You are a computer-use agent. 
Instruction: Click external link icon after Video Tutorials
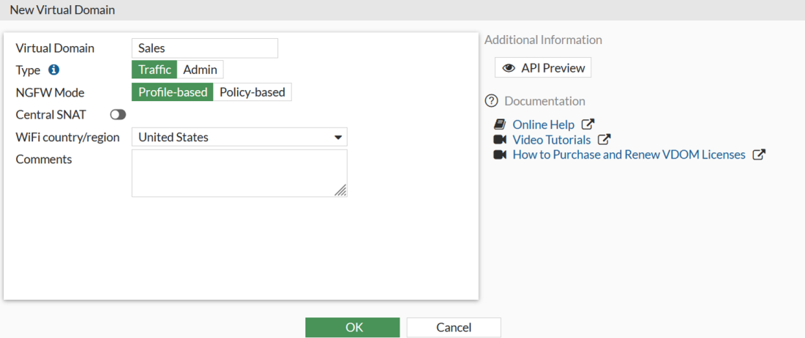pyautogui.click(x=604, y=140)
